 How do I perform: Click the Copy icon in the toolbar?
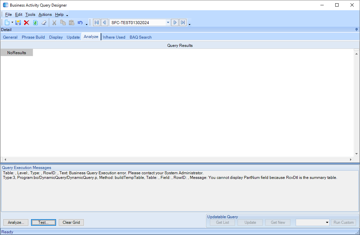(x=63, y=22)
